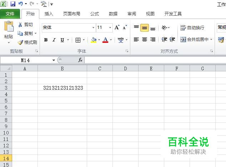Click increase font size icon
This screenshot has width=226, height=167.
click(117, 27)
